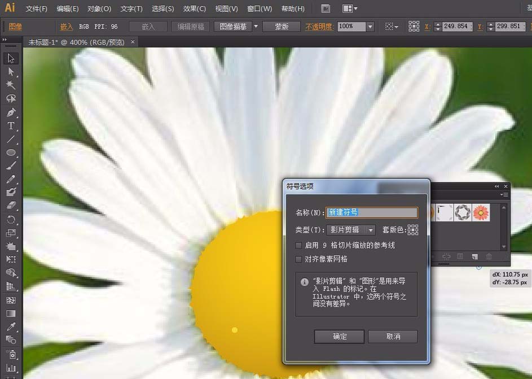
Task: Click the Break Link to Symbol icon
Action: coord(446,257)
